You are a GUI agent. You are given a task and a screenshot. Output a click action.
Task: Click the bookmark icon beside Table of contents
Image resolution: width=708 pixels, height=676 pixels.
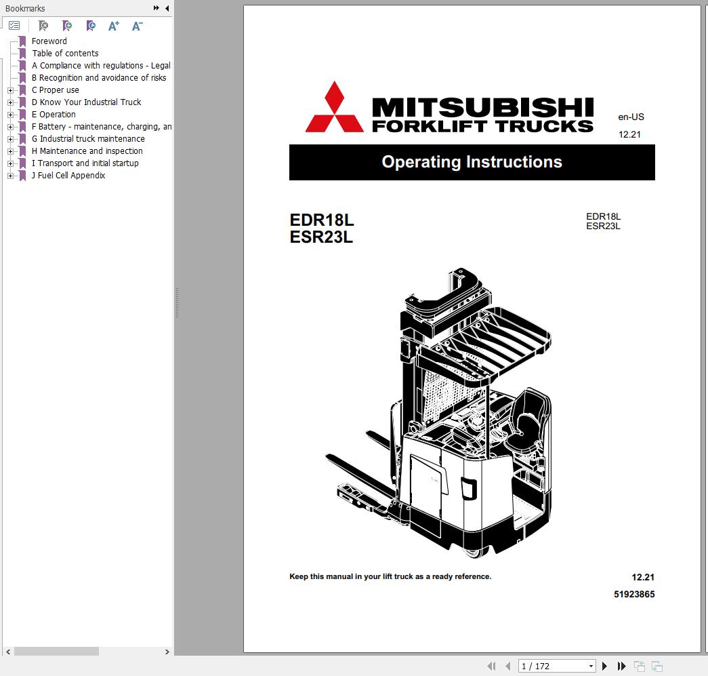click(22, 54)
